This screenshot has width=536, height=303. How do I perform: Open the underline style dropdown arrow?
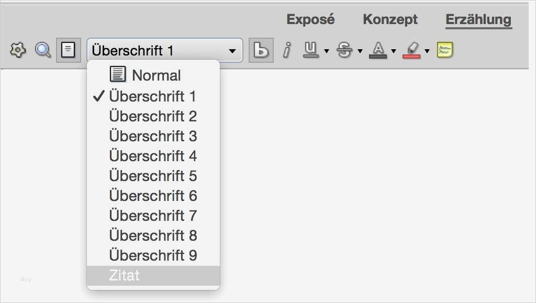point(326,51)
